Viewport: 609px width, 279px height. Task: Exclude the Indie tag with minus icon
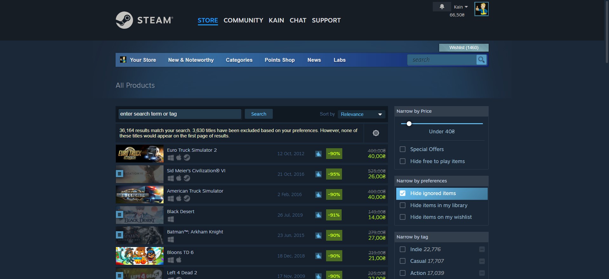click(x=482, y=250)
